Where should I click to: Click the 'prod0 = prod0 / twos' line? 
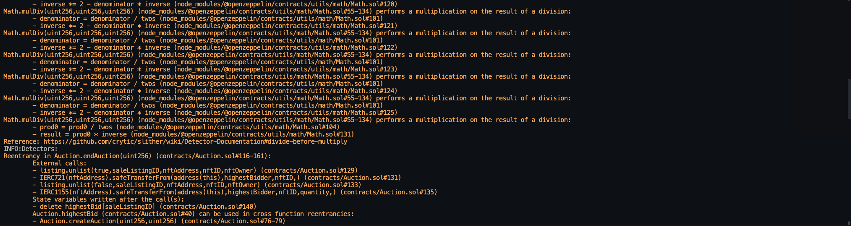coord(186,127)
